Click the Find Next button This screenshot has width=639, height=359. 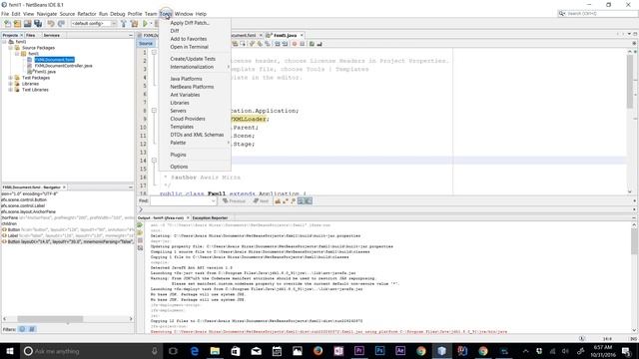261,201
